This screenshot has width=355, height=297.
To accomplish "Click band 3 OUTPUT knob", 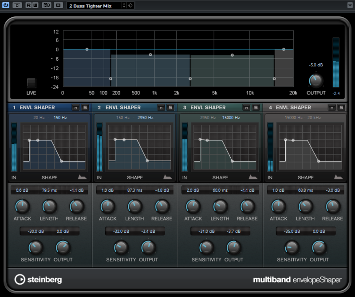I will [233, 247].
